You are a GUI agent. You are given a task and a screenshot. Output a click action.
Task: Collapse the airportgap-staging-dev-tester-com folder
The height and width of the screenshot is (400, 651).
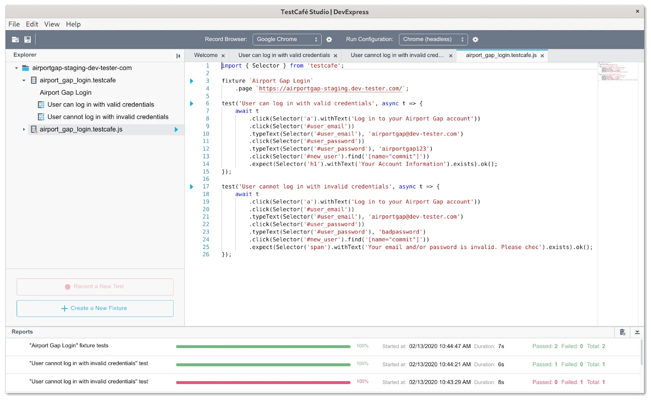click(x=16, y=68)
